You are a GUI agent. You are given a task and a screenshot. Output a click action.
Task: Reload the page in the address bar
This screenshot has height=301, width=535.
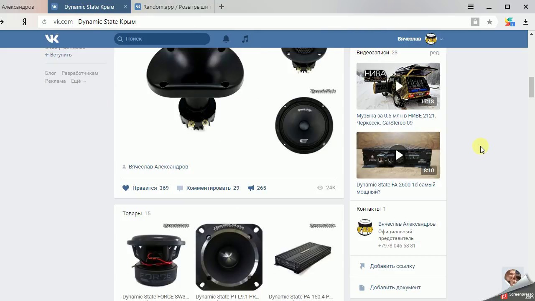tap(44, 22)
